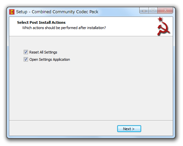Viewport: 183px width, 146px height.
Task: Click empty title bar space beside the title
Action: [x=118, y=12]
